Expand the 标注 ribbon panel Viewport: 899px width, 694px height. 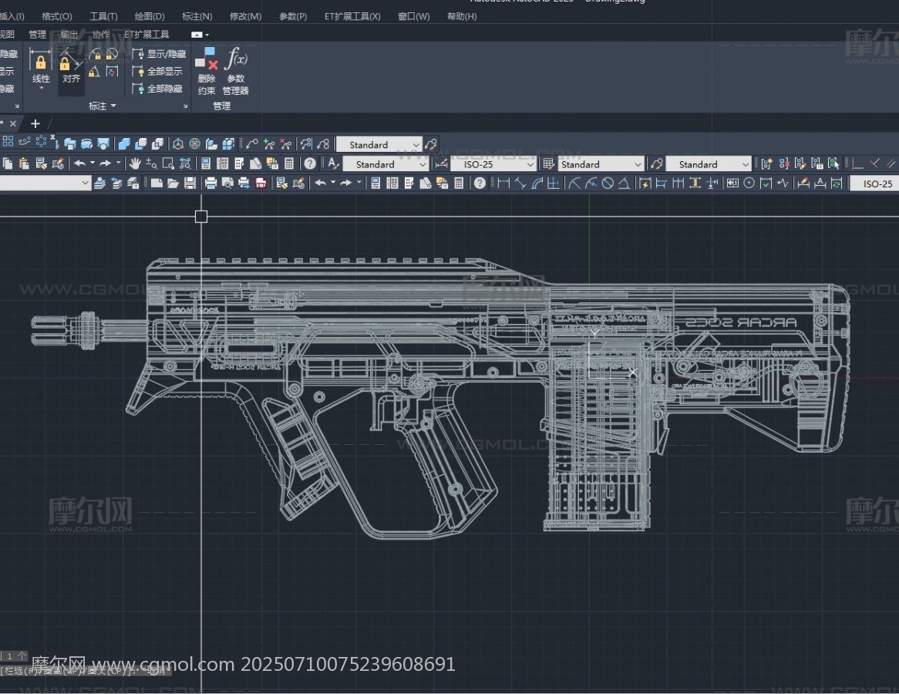pyautogui.click(x=103, y=106)
